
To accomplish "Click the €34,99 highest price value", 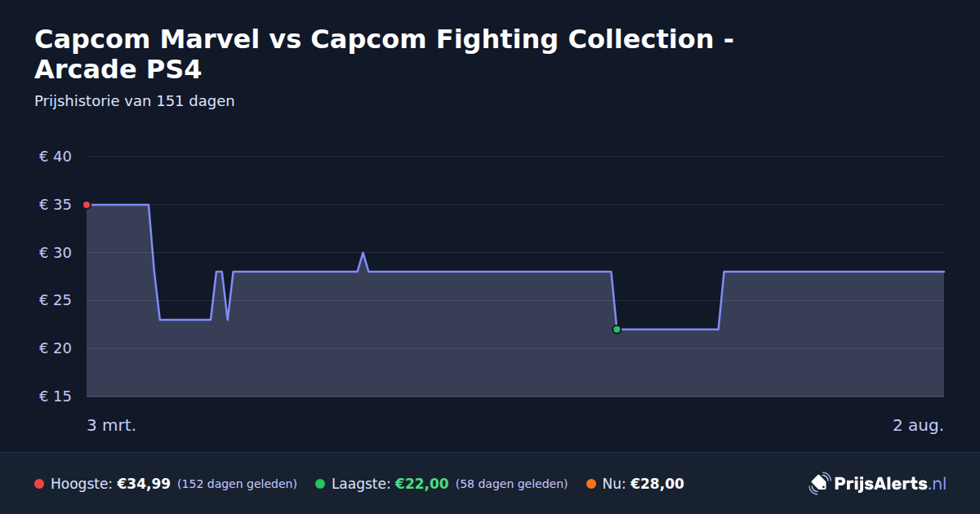I will [144, 484].
